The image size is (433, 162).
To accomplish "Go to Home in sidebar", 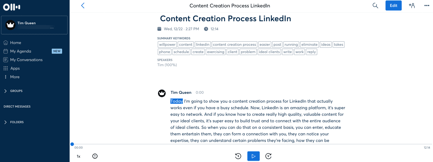I will (x=15, y=43).
